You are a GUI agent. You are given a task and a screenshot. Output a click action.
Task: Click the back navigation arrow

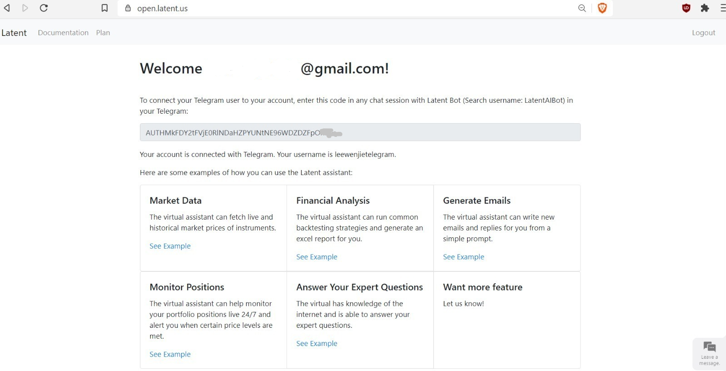pos(7,8)
